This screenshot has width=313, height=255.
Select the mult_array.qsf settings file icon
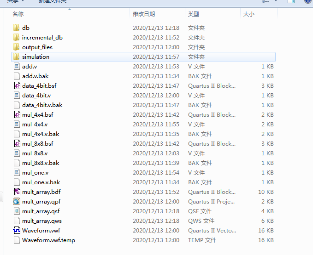(17, 211)
